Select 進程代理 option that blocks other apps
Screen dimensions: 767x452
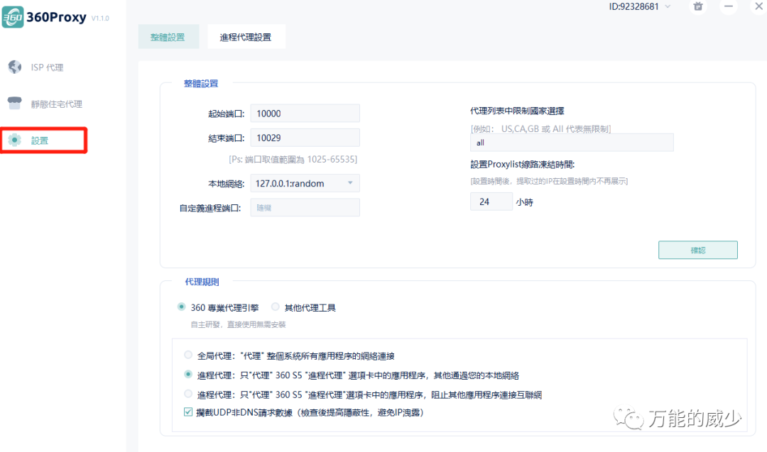[187, 393]
